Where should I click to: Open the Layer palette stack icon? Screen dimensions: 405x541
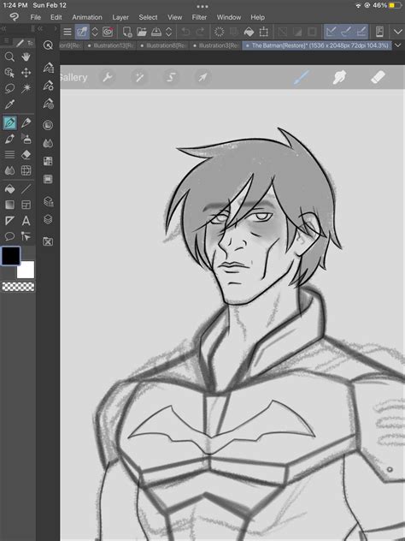48,219
